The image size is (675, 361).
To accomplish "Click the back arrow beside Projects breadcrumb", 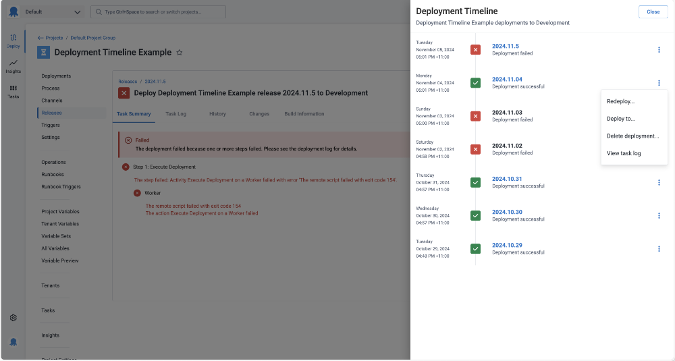I will point(40,38).
